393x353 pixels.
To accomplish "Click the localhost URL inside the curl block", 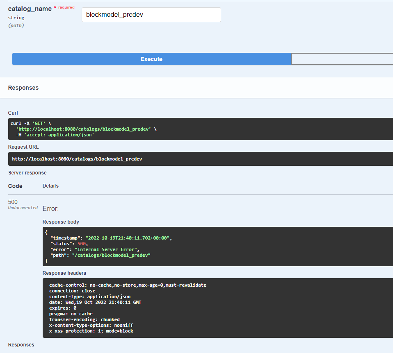I will point(83,129).
